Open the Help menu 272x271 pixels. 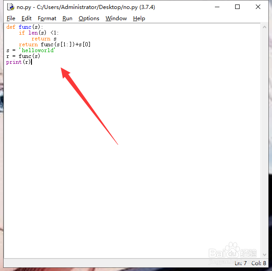click(139, 18)
